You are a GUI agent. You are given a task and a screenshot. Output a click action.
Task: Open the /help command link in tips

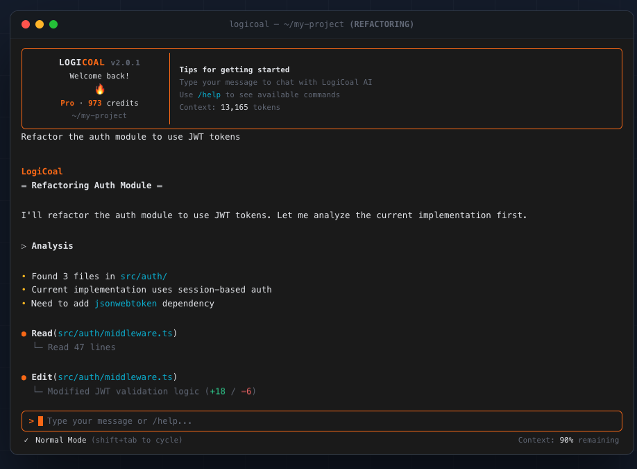[x=210, y=94]
